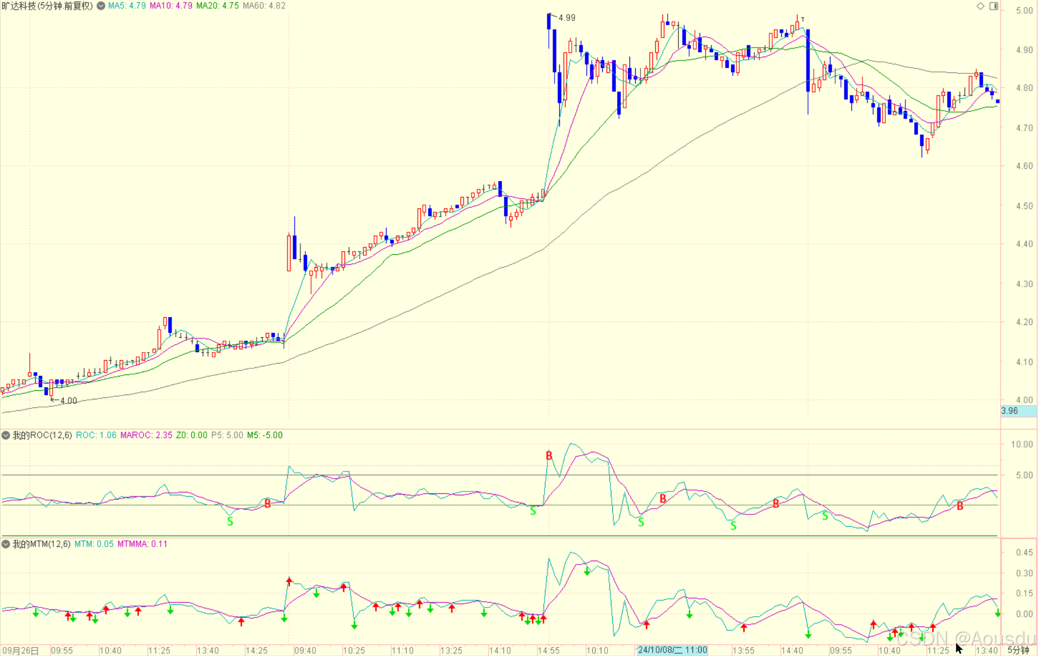
Task: Select the MA60: 4.82 legend label
Action: [x=264, y=6]
